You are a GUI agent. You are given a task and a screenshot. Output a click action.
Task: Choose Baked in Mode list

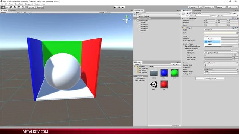(212, 44)
